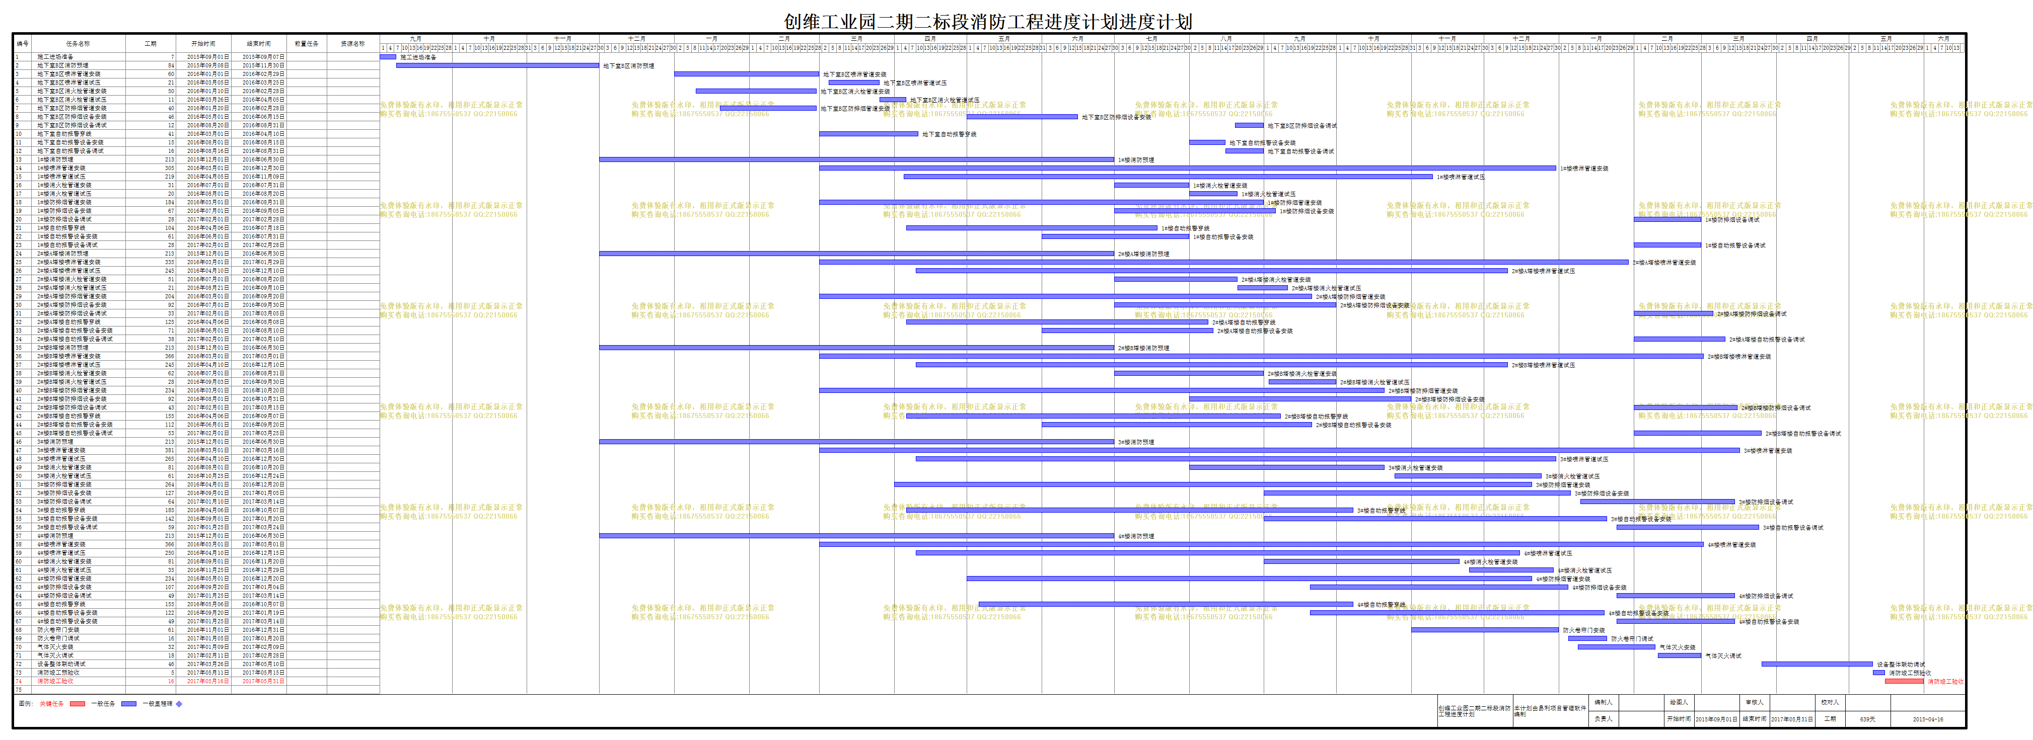This screenshot has height=740, width=2033.
Task: Select table row 1#楼喷淋管道安装
Action: [196, 168]
